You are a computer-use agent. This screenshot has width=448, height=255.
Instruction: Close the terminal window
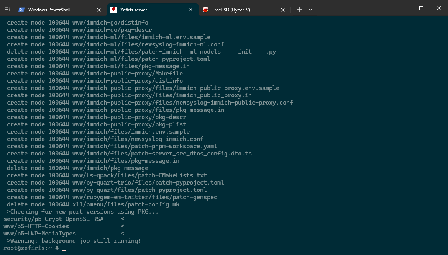(x=438, y=8)
